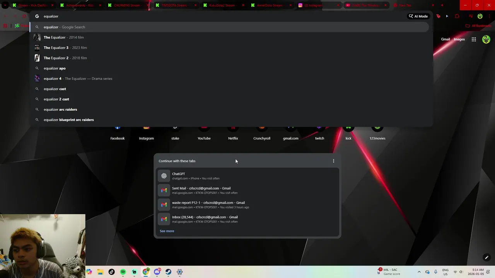Open The Equalizer 2014 film poster thumbnail
Viewport: 495px width, 278px height.
37,37
